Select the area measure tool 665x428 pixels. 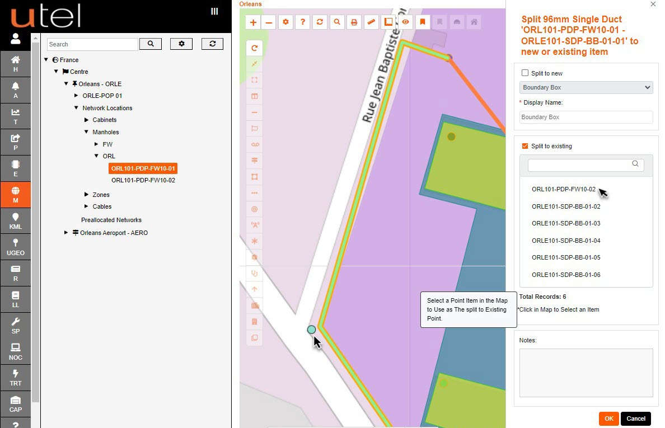[x=388, y=22]
